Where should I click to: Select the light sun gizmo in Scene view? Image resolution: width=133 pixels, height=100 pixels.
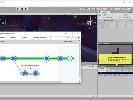click(3, 23)
